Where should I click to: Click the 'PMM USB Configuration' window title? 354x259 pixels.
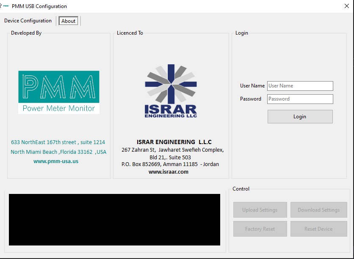pos(39,6)
